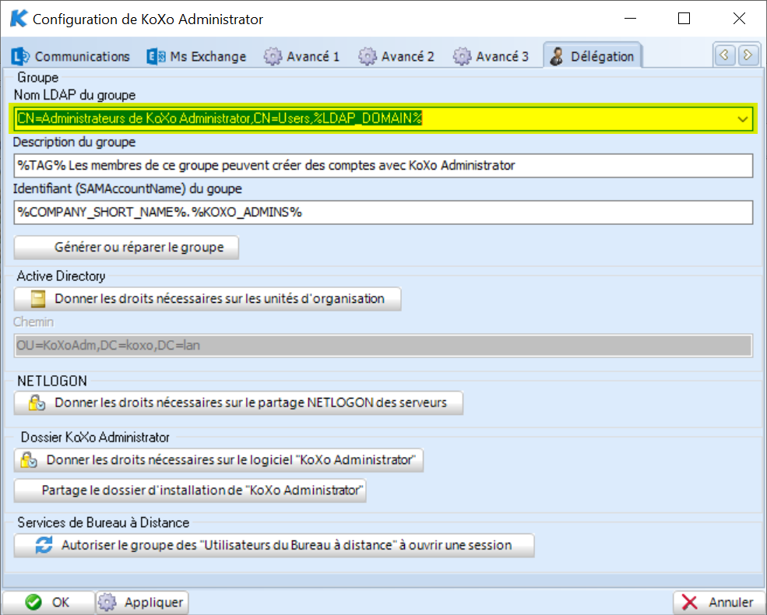Viewport: 767px width, 615px height.
Task: Click the KoXo logo in the title bar
Action: [x=19, y=19]
